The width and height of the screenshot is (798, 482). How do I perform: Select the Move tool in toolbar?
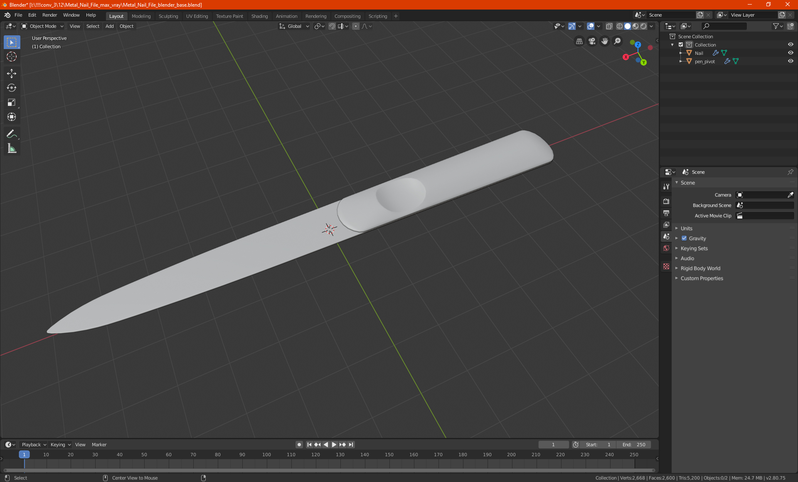[x=11, y=72]
